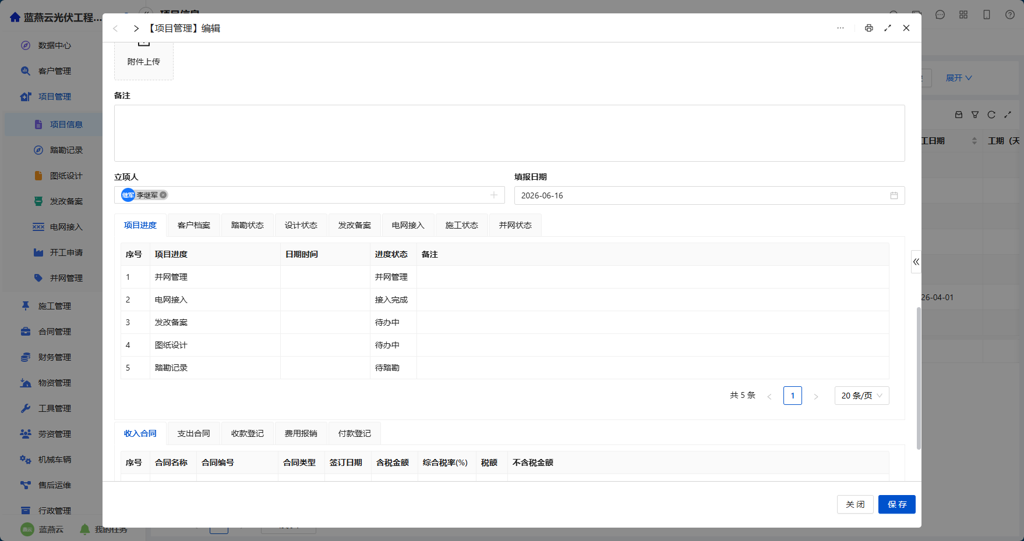Expand 工具管理 sidebar menu
The height and width of the screenshot is (541, 1024).
tap(54, 408)
